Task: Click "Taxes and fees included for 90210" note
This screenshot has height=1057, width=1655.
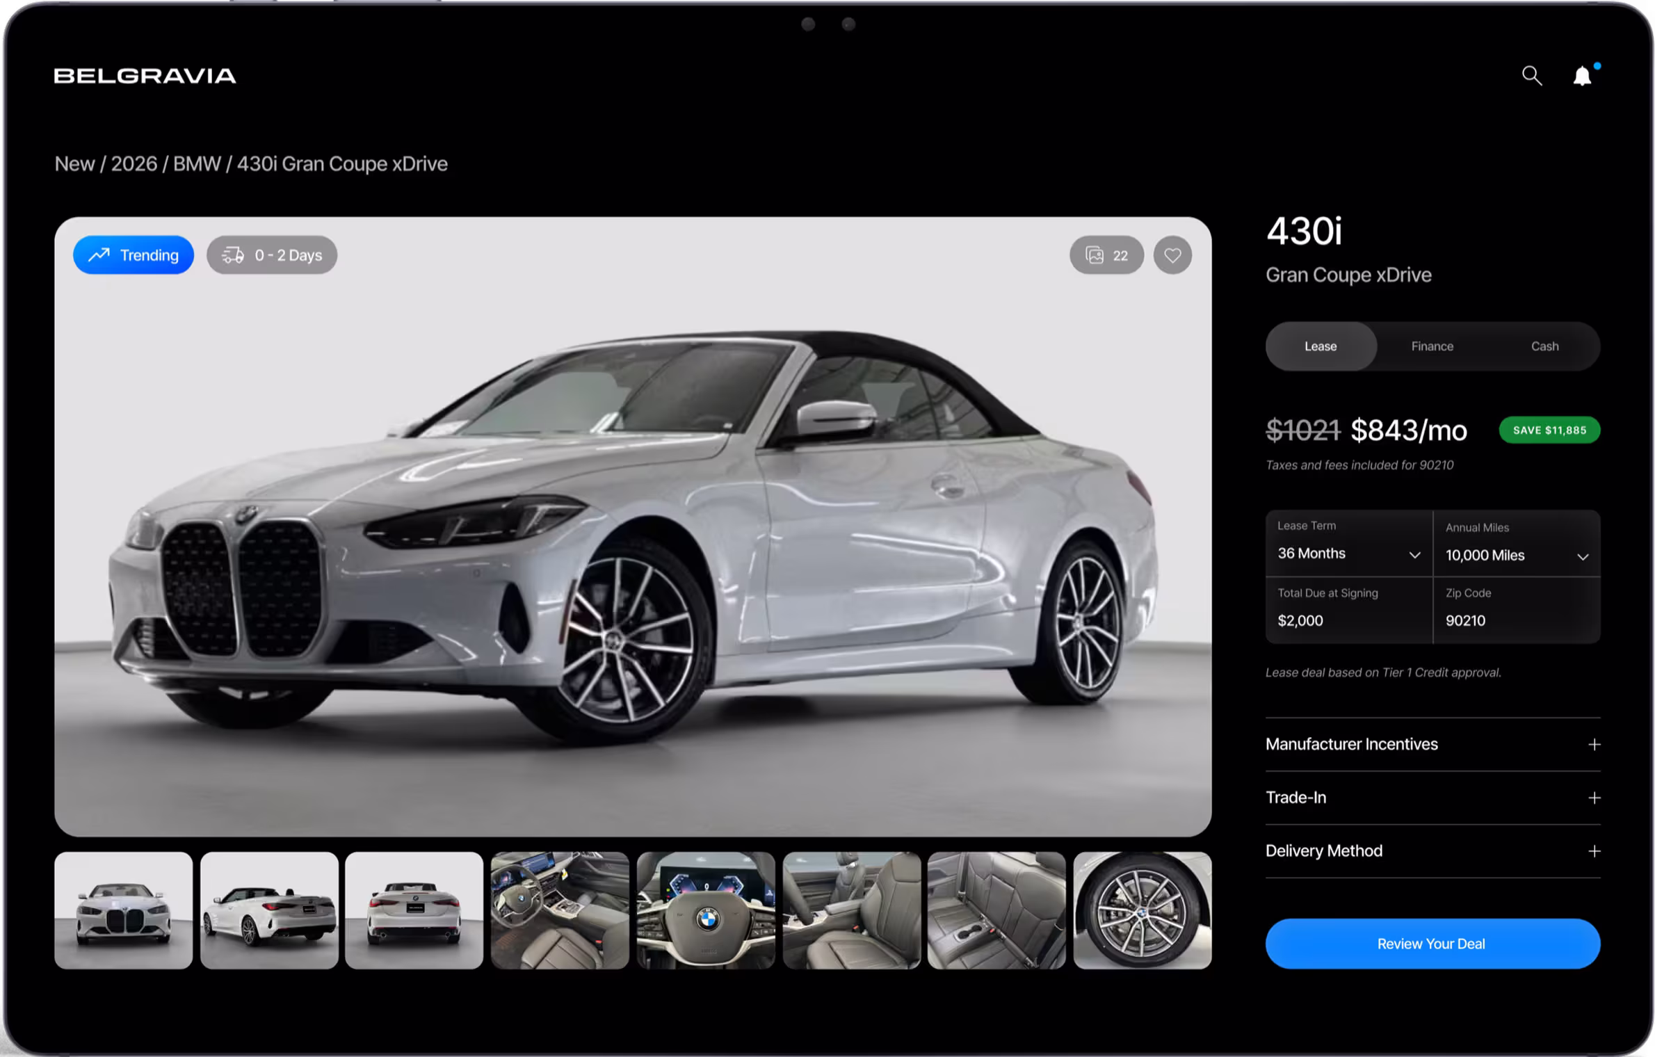Action: 1359,465
